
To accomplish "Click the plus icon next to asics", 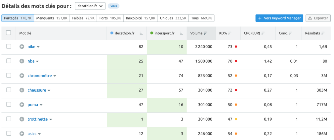I will (22, 134).
